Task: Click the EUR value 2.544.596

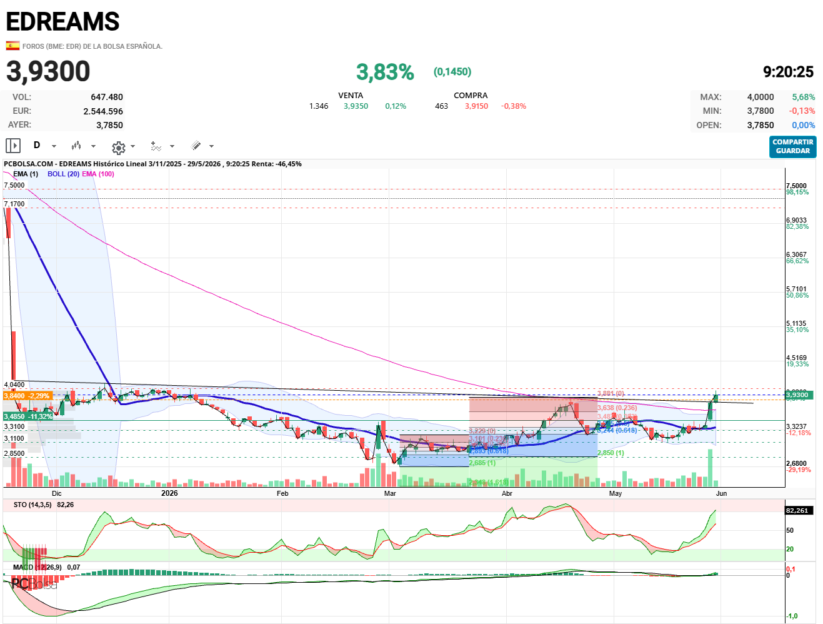Action: point(103,111)
